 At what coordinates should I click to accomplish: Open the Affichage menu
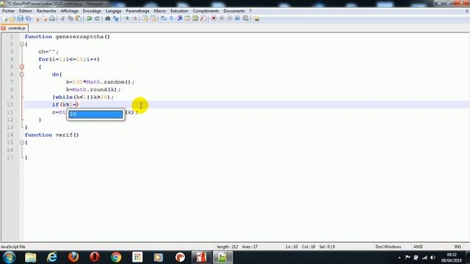pyautogui.click(x=69, y=11)
